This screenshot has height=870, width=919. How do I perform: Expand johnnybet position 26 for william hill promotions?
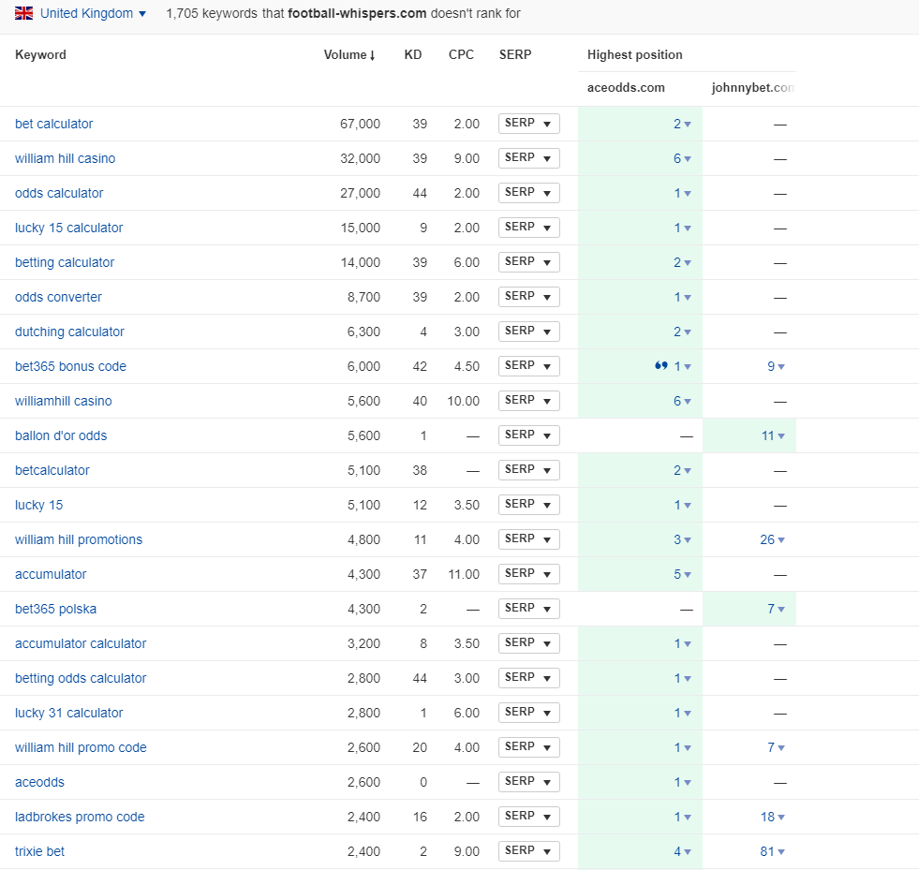click(773, 539)
